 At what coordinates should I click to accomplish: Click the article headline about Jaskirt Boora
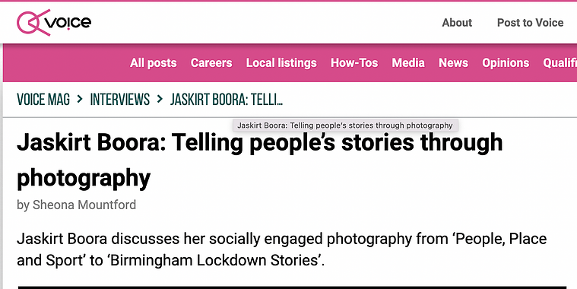(259, 160)
